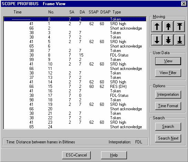Click the View user data button
This screenshot has height=162, width=188.
(168, 61)
